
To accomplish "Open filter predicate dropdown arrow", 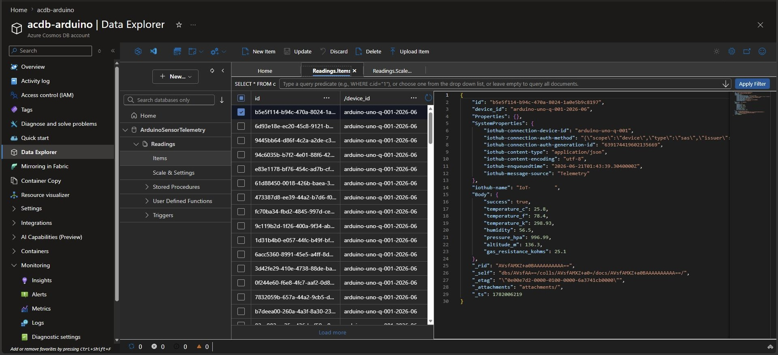I will pos(726,84).
